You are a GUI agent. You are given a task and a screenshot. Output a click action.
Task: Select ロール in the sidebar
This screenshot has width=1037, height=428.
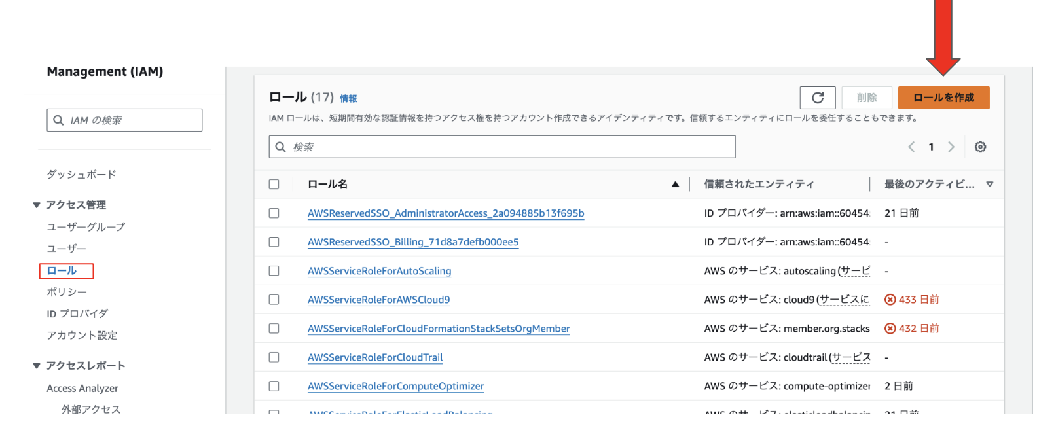62,271
